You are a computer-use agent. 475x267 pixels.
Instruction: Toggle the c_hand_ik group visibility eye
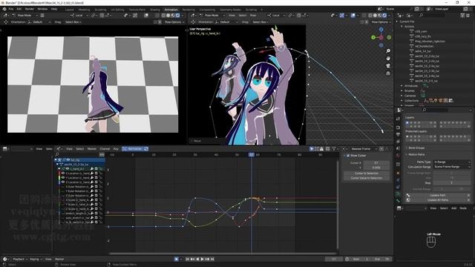[x=68, y=168]
